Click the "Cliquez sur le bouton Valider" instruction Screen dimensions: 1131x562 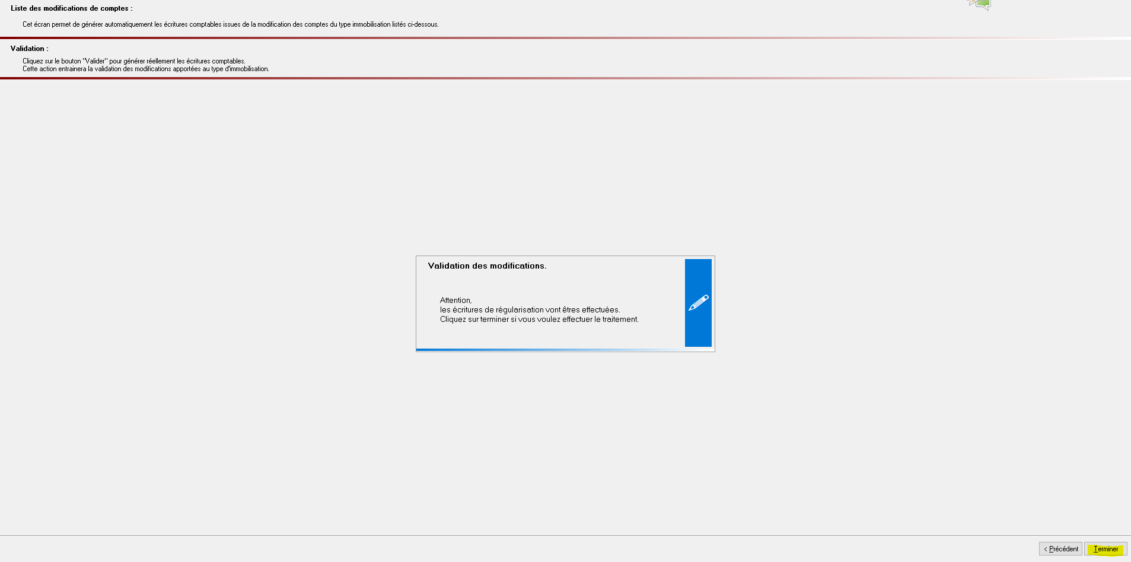(x=133, y=61)
